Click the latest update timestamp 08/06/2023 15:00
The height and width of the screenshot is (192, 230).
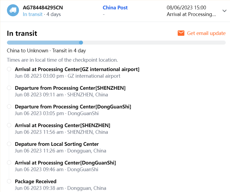(186, 7)
